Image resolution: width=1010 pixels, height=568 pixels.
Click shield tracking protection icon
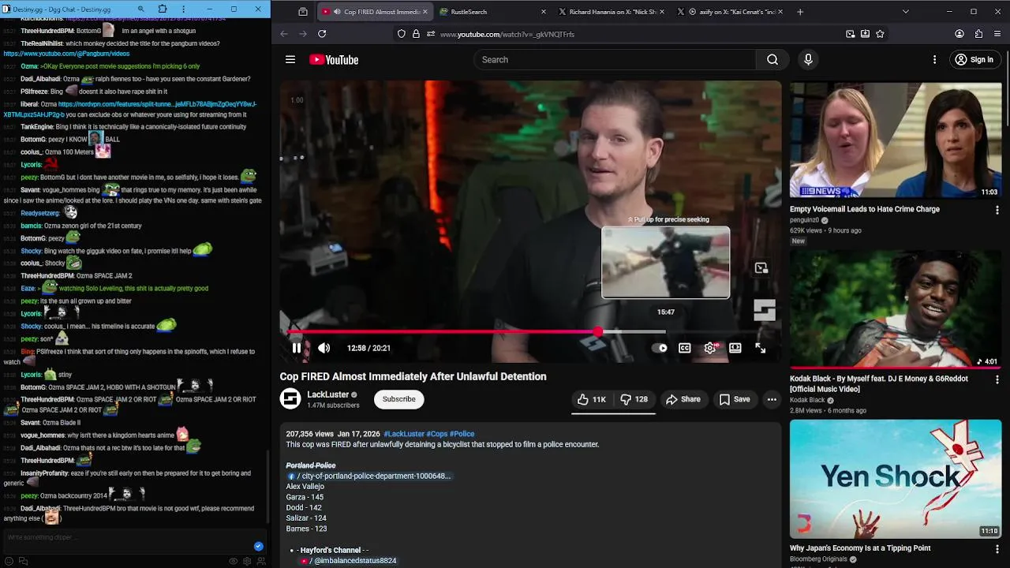(x=402, y=34)
